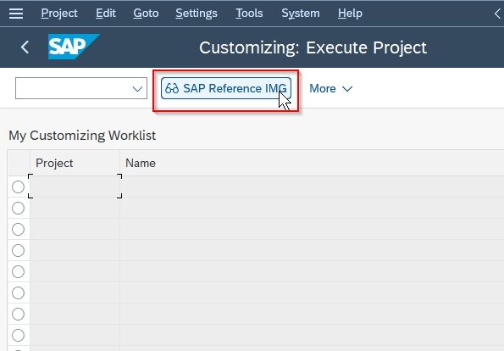Select the fourth worklist row radio button

18,251
